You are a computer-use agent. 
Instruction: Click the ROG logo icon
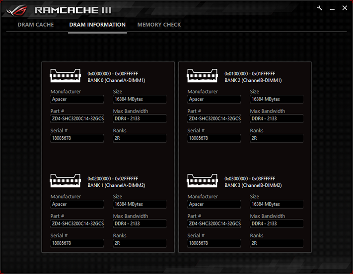[17, 10]
